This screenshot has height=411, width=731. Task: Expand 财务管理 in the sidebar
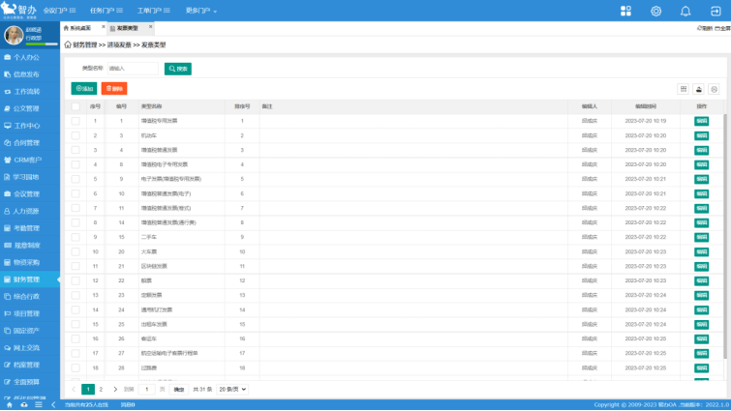click(x=29, y=279)
